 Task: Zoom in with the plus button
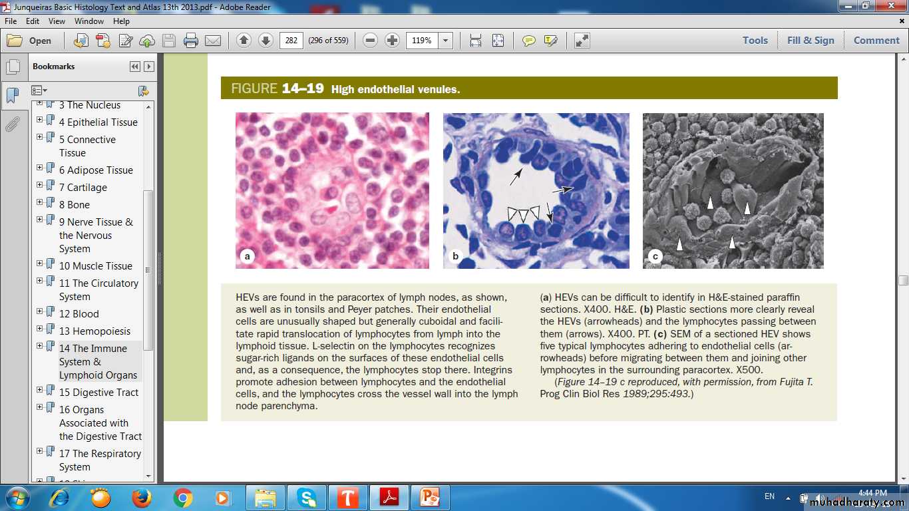[x=393, y=41]
